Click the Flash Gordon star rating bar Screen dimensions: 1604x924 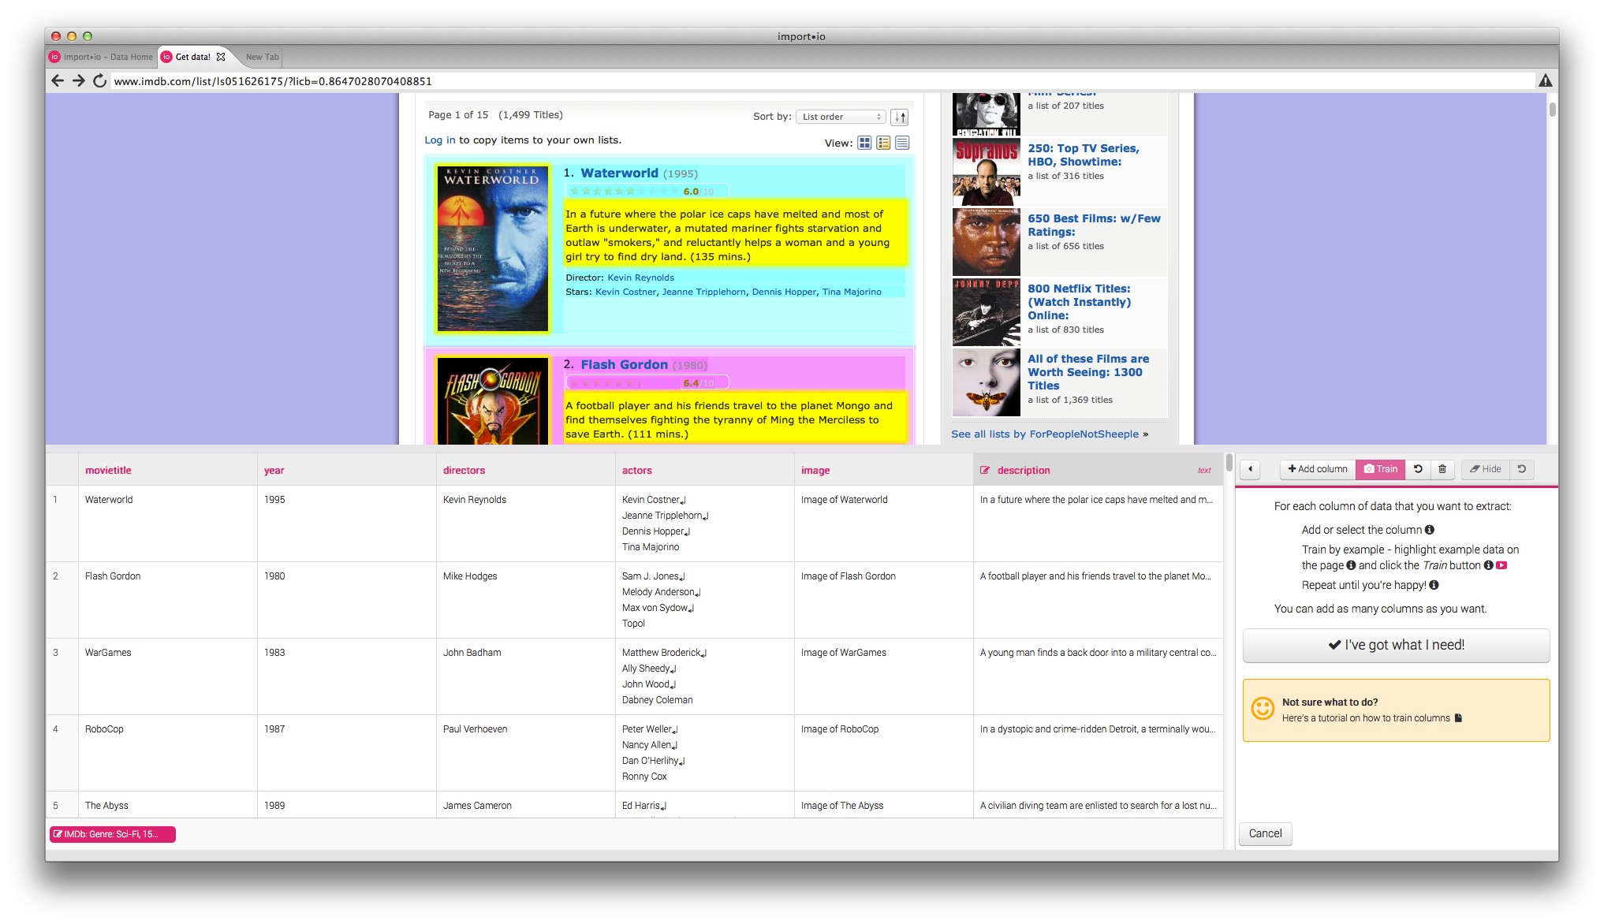(647, 383)
